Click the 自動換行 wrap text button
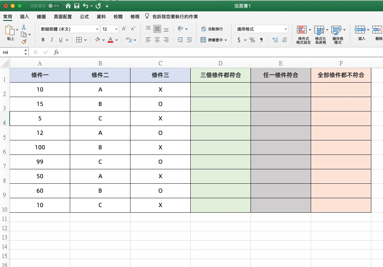The image size is (383, 267). click(x=212, y=29)
